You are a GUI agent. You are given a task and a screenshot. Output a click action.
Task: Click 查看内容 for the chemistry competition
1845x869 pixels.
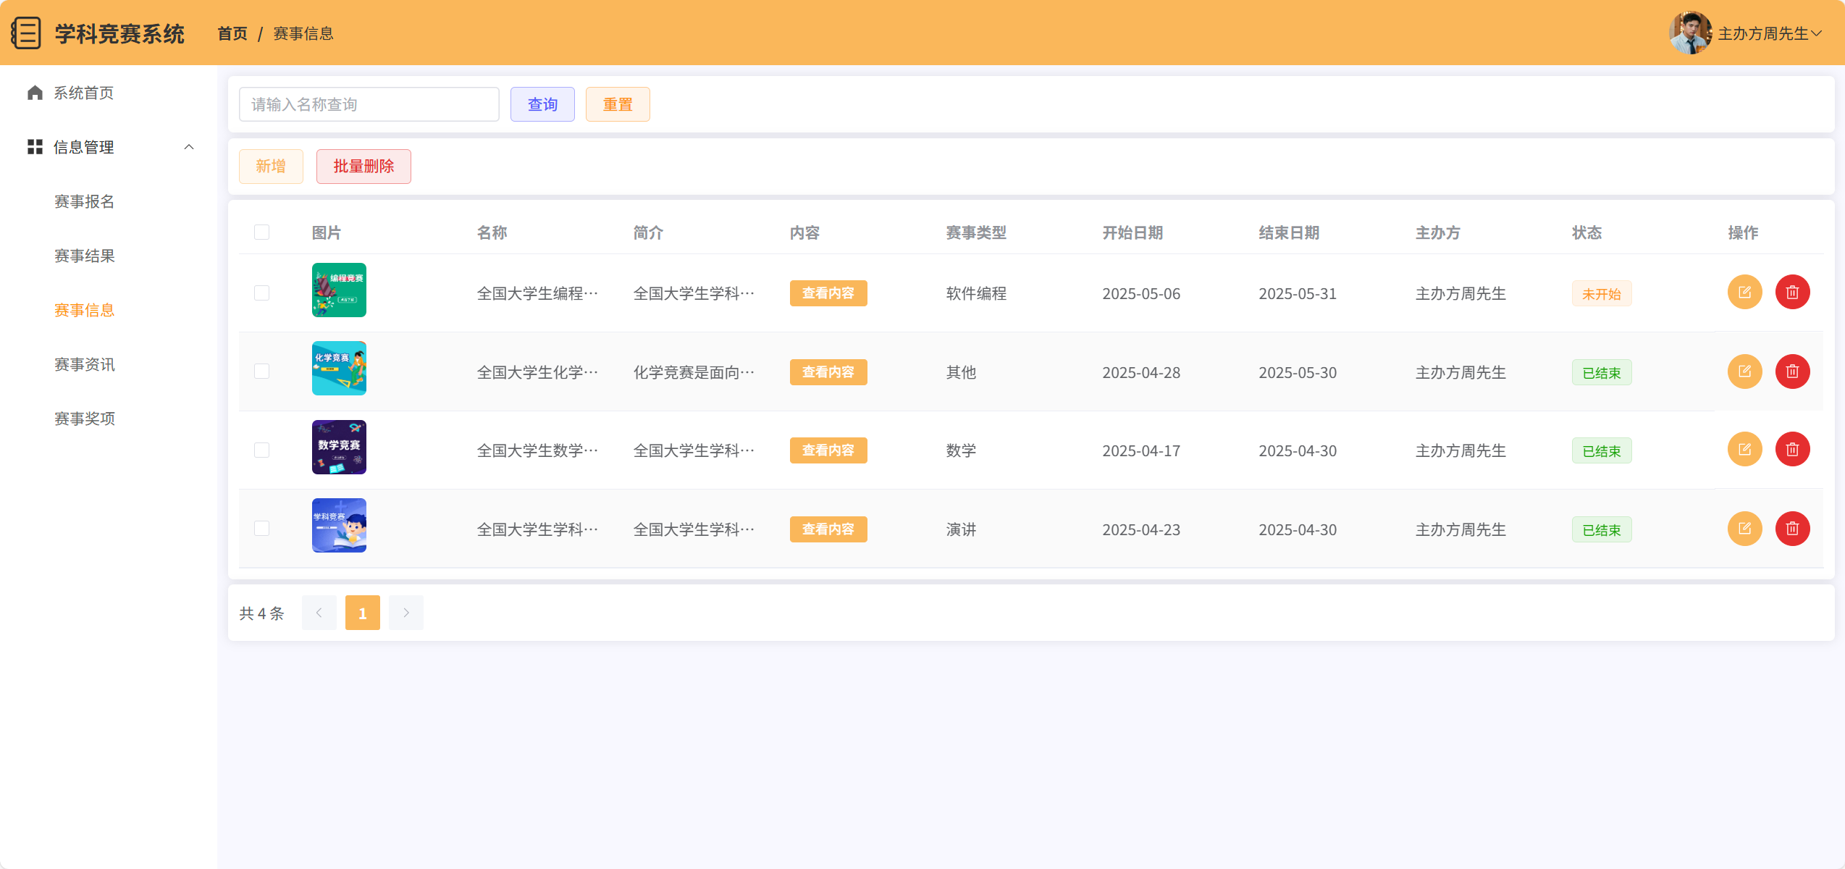tap(828, 372)
